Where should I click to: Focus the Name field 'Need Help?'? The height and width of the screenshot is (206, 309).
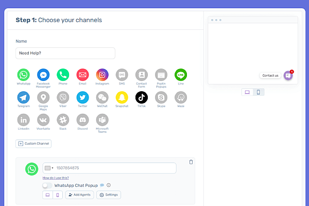65,53
